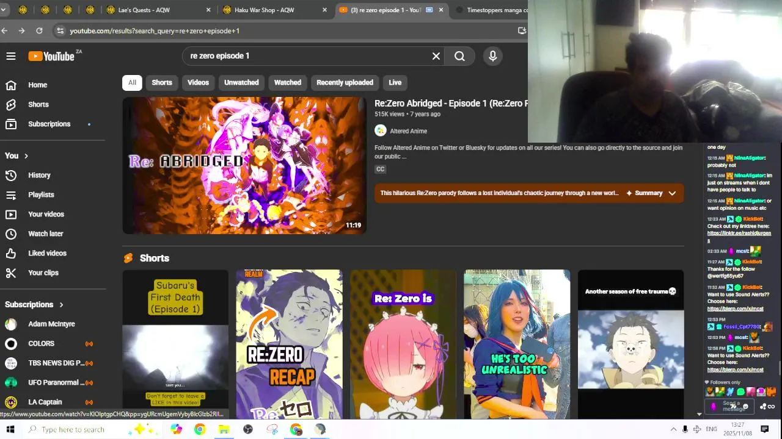The width and height of the screenshot is (782, 439).
Task: Open Adam McIntyre subscription channel
Action: pos(53,324)
